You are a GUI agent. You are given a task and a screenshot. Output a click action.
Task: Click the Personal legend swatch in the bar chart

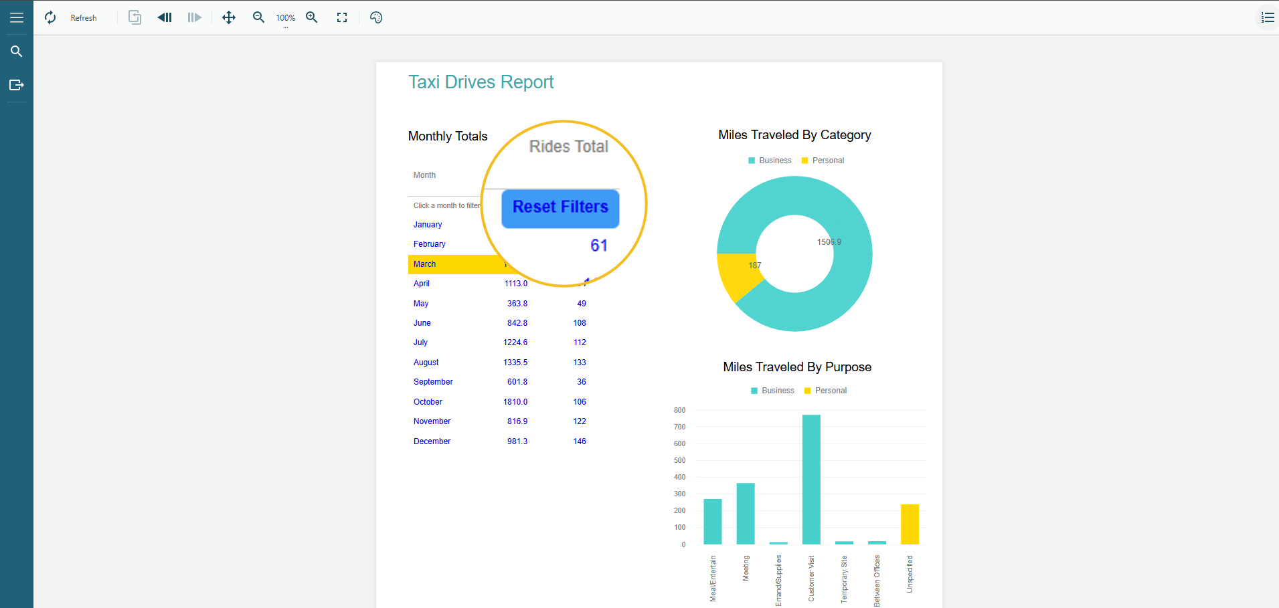point(808,391)
